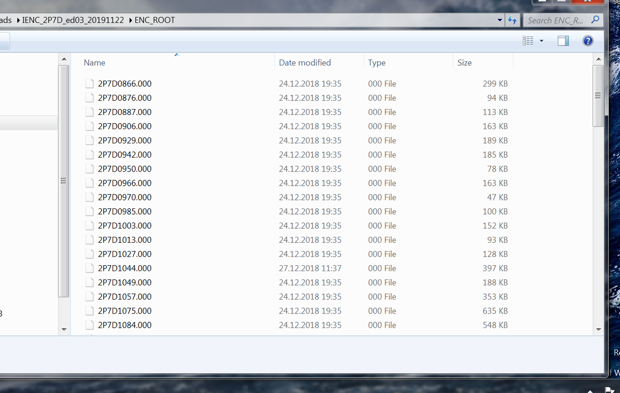Toggle the preview pane icon
The width and height of the screenshot is (620, 393).
click(563, 41)
